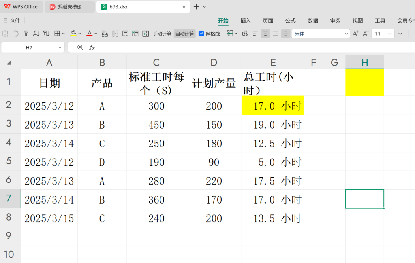Click the green-cornered table toolbar icon
Image resolution: width=415 pixels, height=263 pixels.
click(x=135, y=34)
